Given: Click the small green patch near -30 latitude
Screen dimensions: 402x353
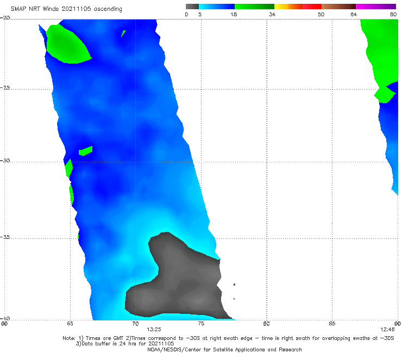Looking at the screenshot, I should [86, 151].
